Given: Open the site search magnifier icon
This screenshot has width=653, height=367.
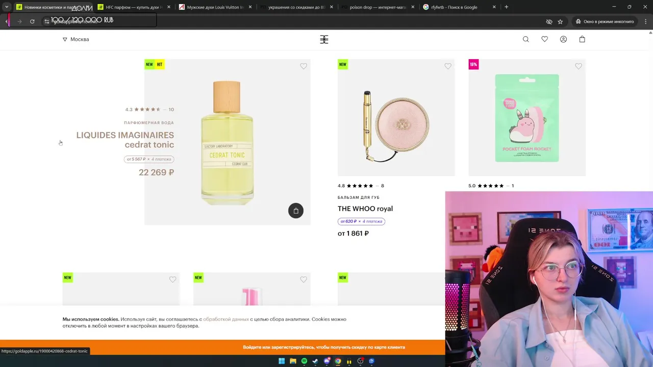Looking at the screenshot, I should 525,39.
